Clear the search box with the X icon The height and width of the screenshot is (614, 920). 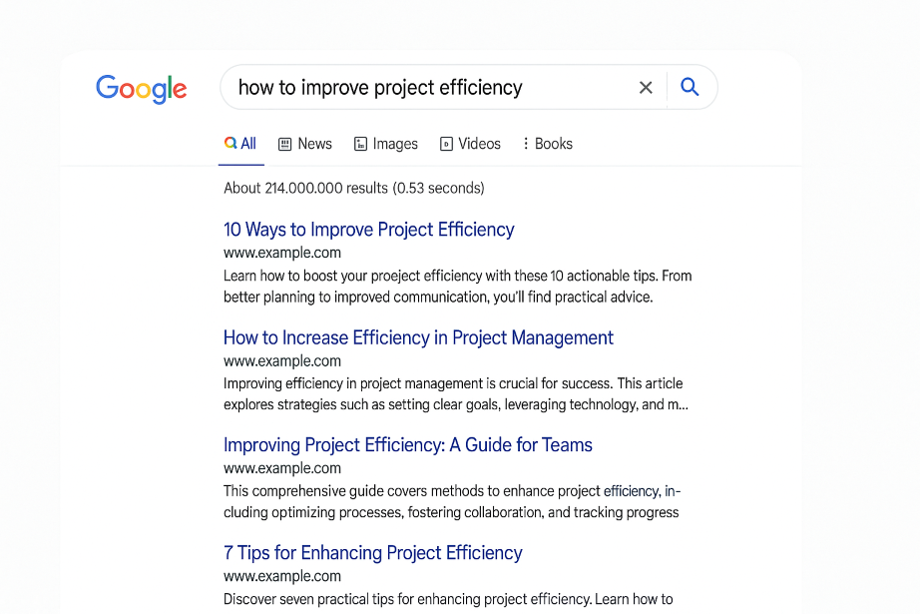point(646,88)
